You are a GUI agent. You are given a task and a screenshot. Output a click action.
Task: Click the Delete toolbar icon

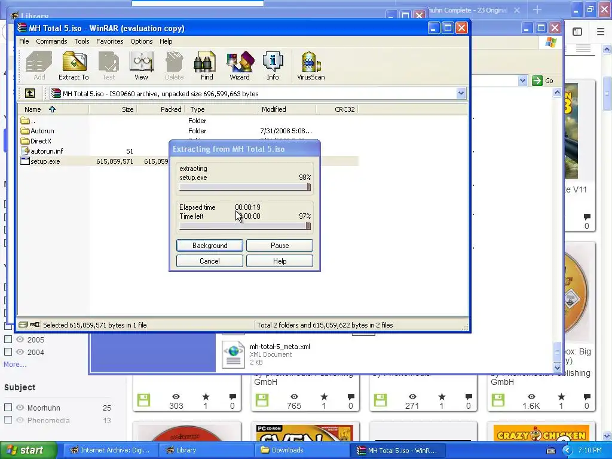[x=174, y=62]
